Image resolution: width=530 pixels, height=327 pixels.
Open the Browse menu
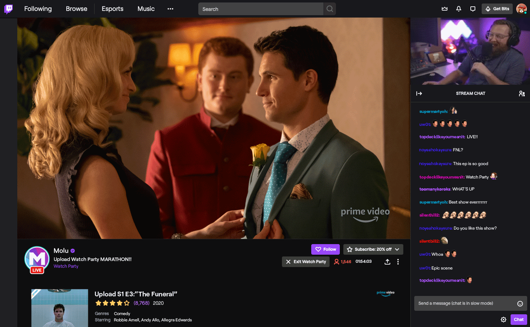[76, 8]
